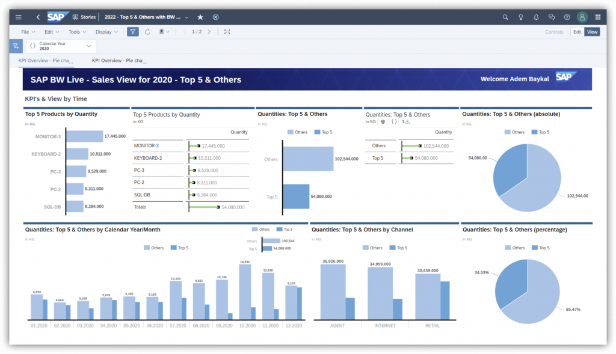
Task: Click the Quantity column header in products table
Action: [x=239, y=132]
